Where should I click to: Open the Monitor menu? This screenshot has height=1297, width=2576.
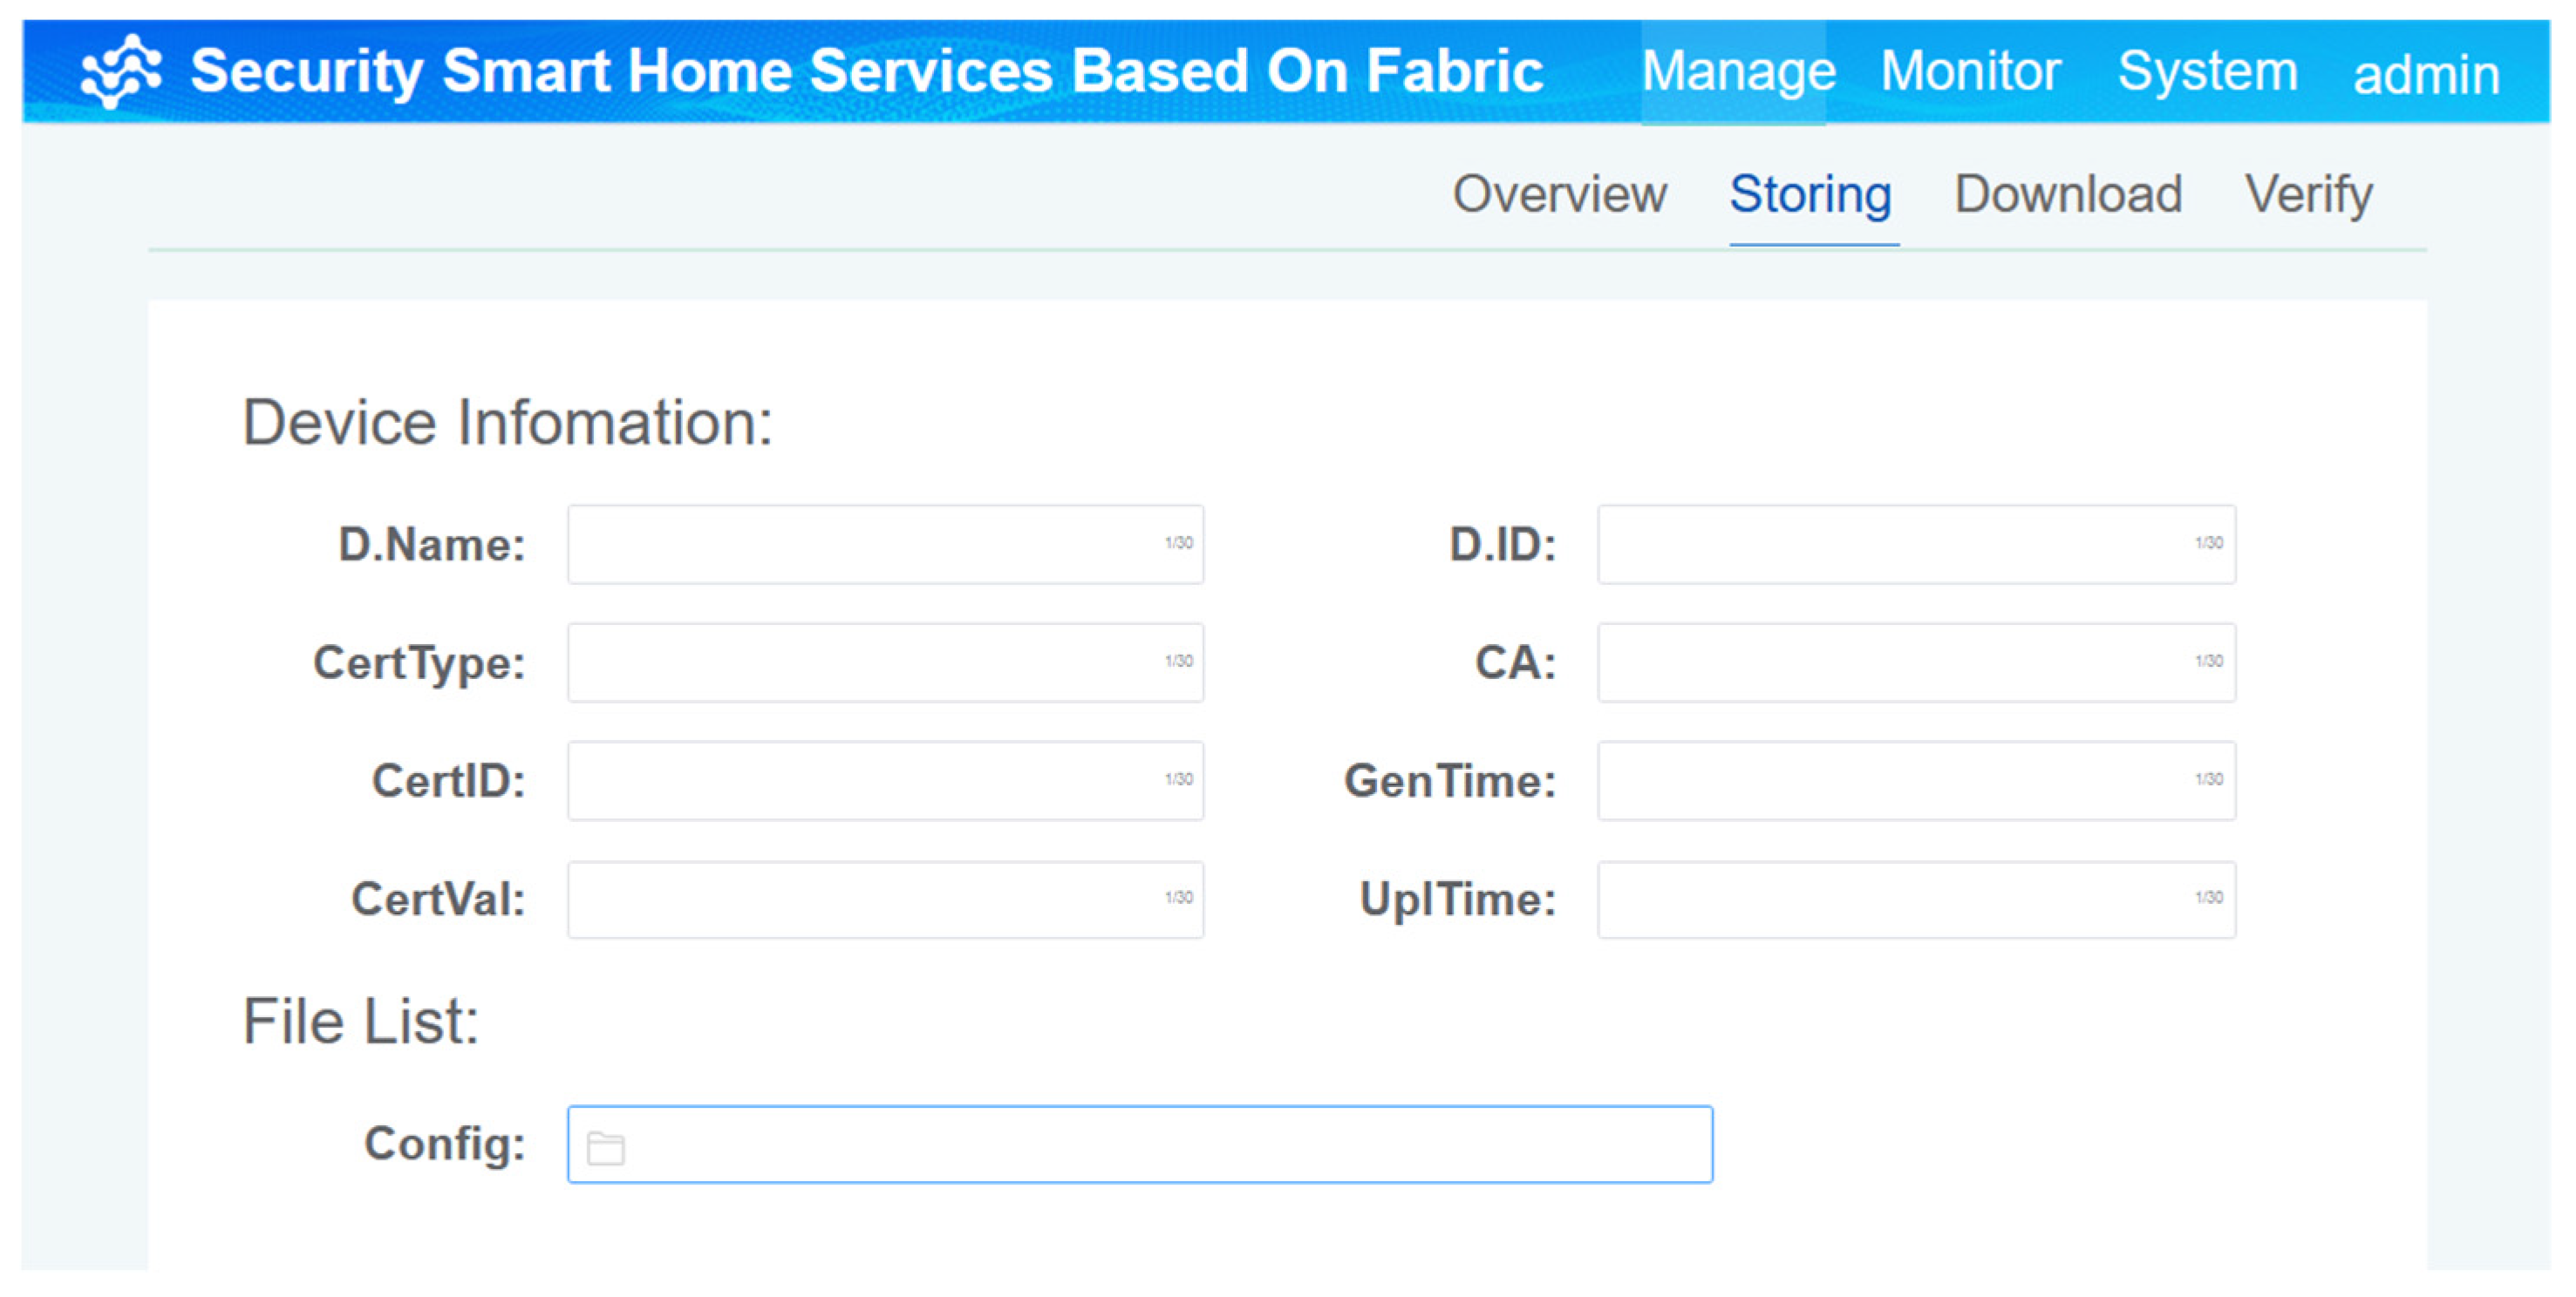1970,72
